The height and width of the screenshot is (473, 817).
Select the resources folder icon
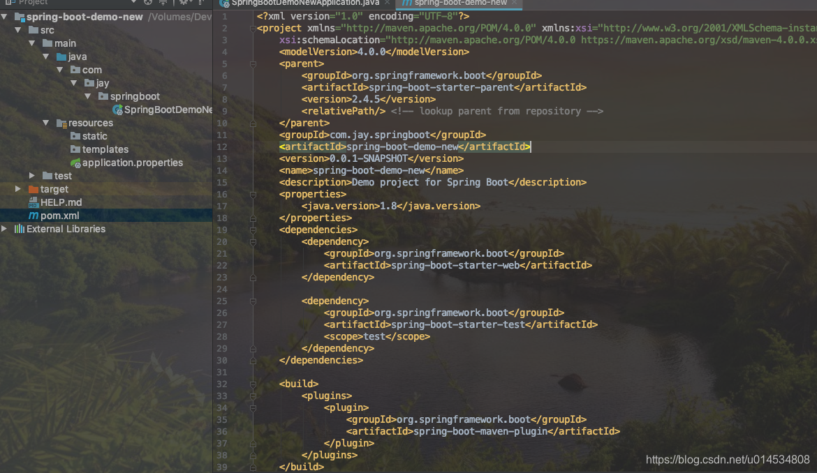click(61, 123)
